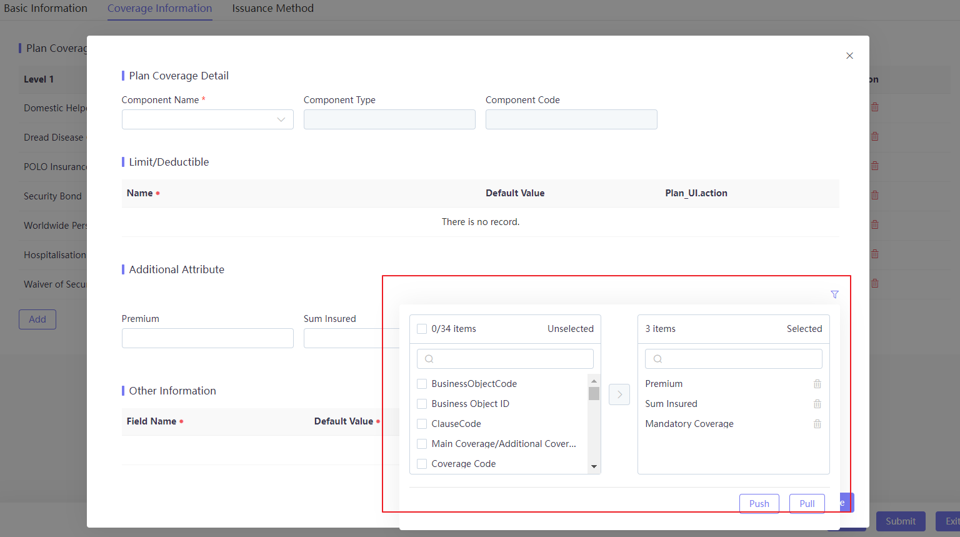Click the Push button
This screenshot has width=960, height=537.
click(759, 503)
